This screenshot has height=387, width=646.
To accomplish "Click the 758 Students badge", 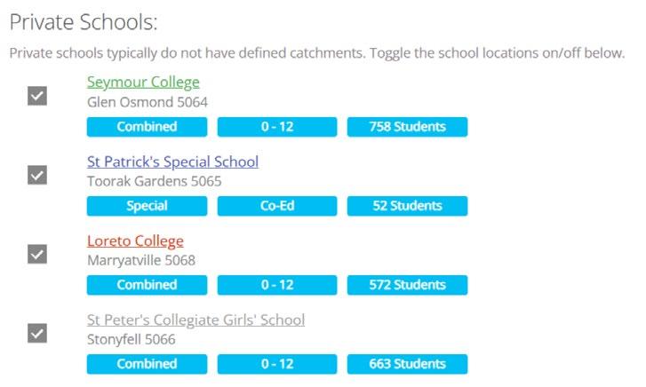I will pyautogui.click(x=407, y=127).
